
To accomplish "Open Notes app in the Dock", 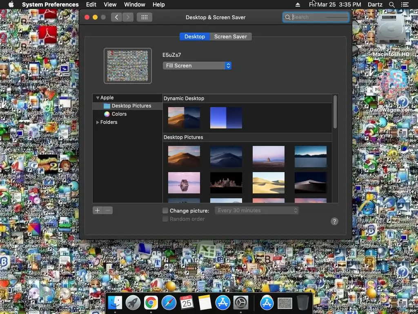I will click(205, 303).
